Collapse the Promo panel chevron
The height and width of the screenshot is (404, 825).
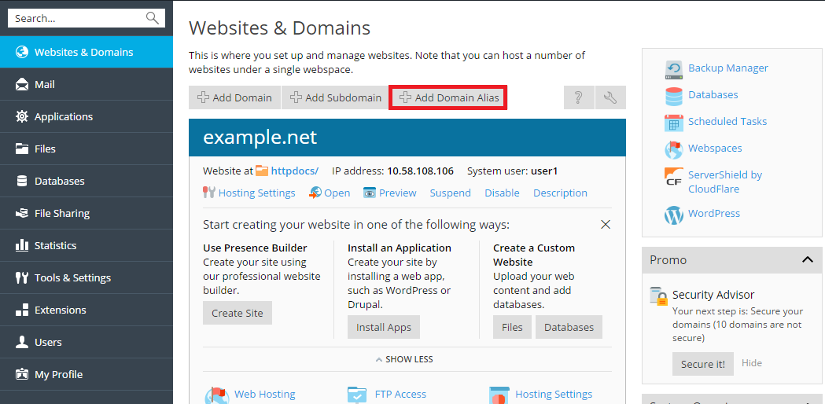pyautogui.click(x=807, y=260)
